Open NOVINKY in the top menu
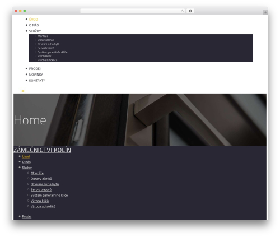The height and width of the screenshot is (237, 280). point(36,75)
